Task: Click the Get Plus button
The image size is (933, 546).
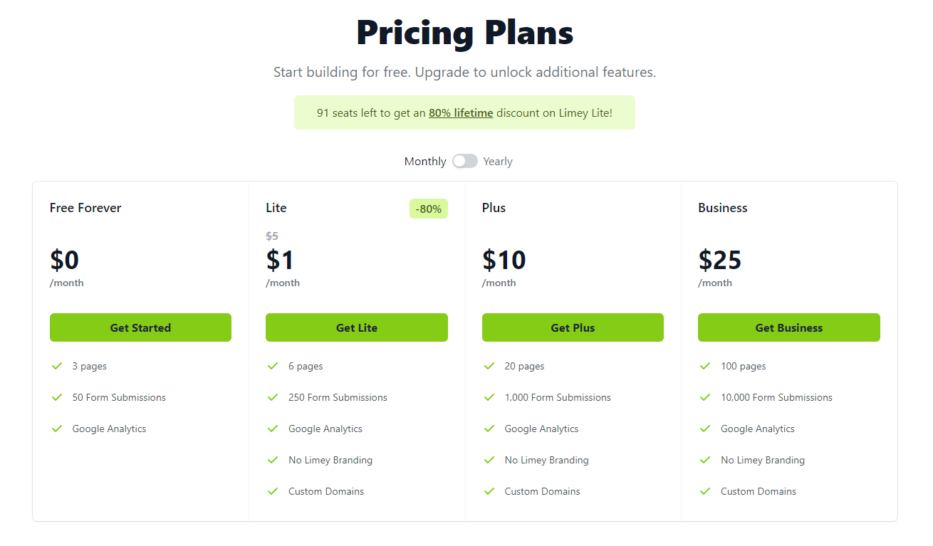Action: pyautogui.click(x=573, y=327)
